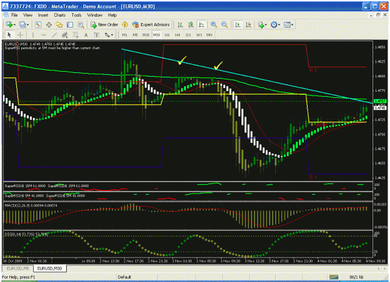Restore the inner chart window
The height and width of the screenshot is (282, 390).
point(378,15)
